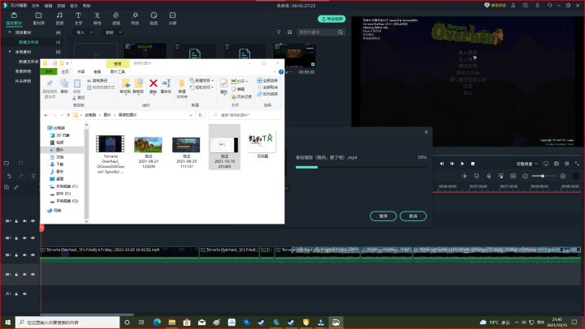Toggle mute on the Terraria clip track

24,255
